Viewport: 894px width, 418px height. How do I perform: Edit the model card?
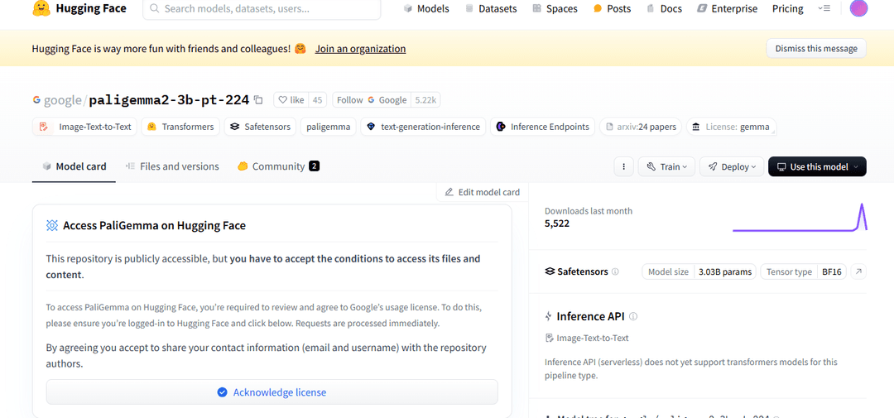click(483, 192)
